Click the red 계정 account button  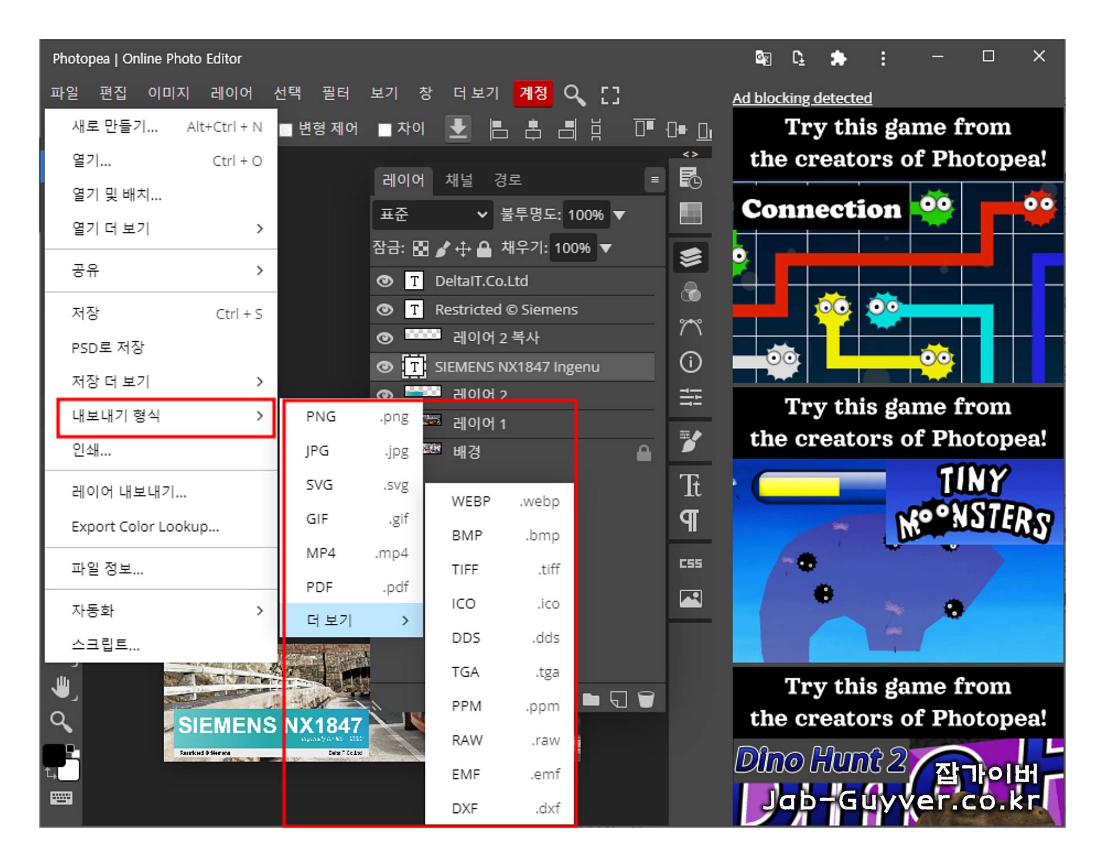(533, 93)
